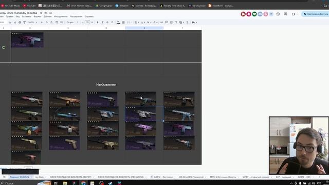Open the Google Диск bookmark

pos(104,6)
